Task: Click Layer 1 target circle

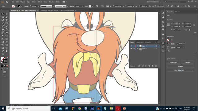Action: pos(156,49)
